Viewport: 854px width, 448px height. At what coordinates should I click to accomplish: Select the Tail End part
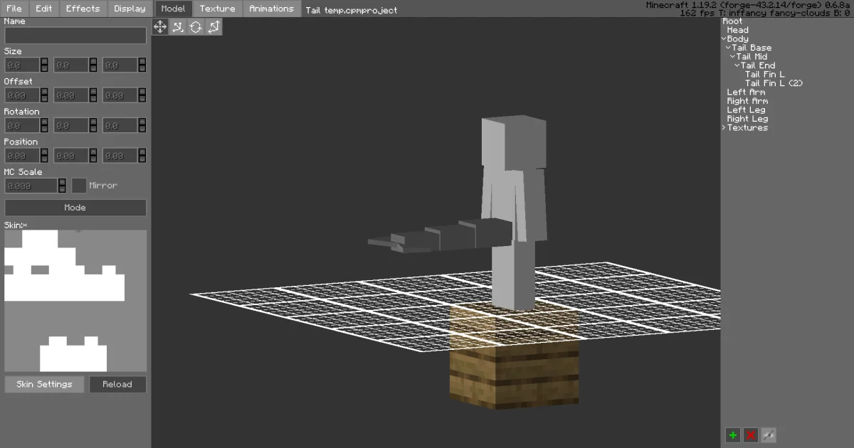[x=758, y=65]
